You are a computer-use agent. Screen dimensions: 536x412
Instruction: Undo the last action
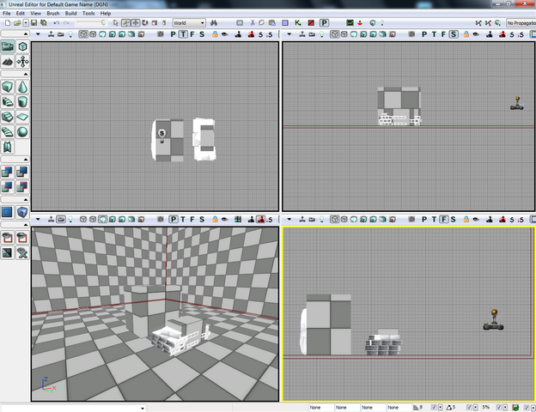pyautogui.click(x=57, y=23)
